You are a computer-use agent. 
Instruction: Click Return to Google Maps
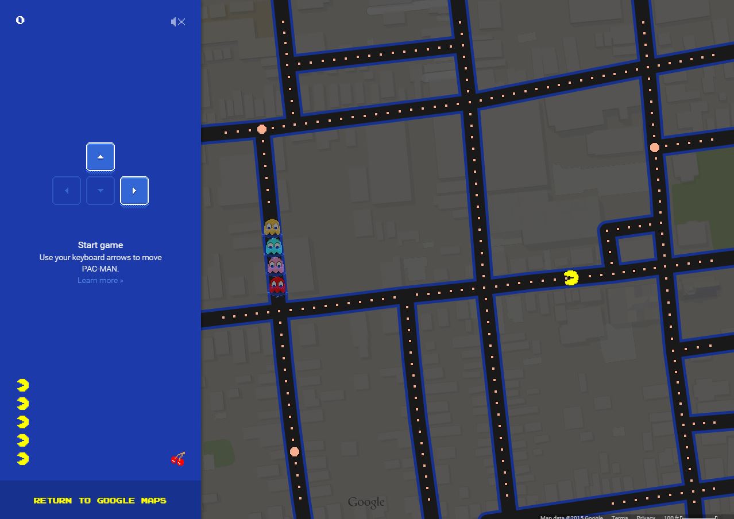(100, 501)
